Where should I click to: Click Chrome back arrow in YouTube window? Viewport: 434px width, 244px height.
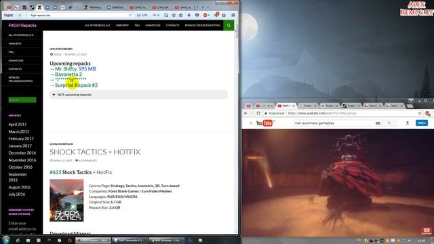[x=245, y=113]
